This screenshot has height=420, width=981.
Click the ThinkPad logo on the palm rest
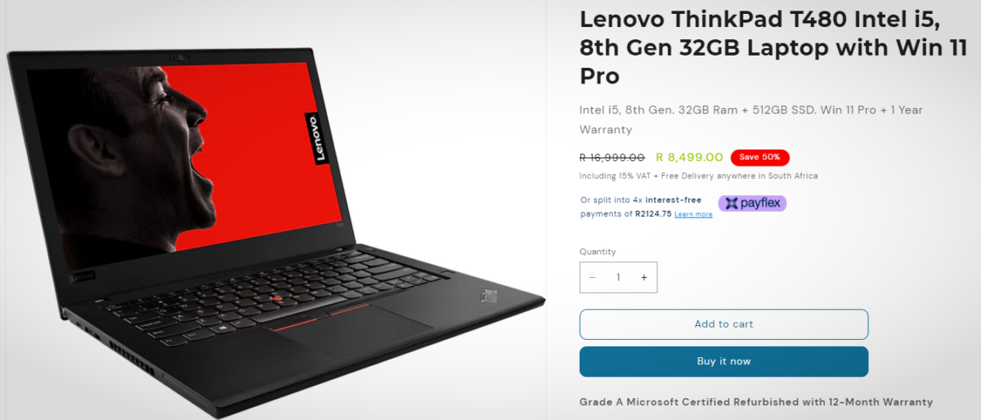point(486,293)
